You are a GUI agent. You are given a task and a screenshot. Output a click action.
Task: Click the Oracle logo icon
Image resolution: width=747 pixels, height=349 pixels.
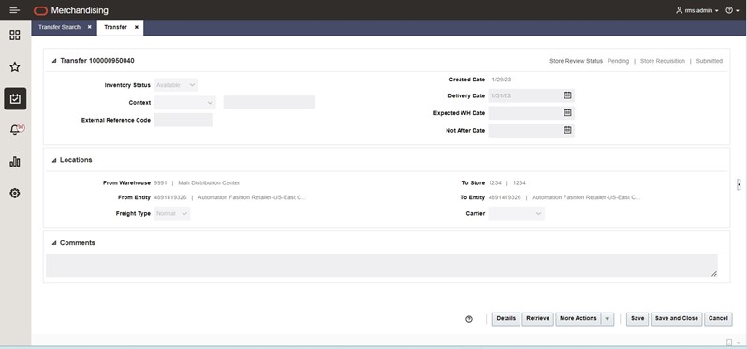40,10
